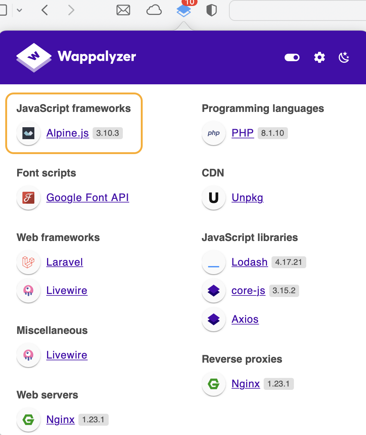
Task: Click the JavaScript libraries heading
Action: coord(249,238)
